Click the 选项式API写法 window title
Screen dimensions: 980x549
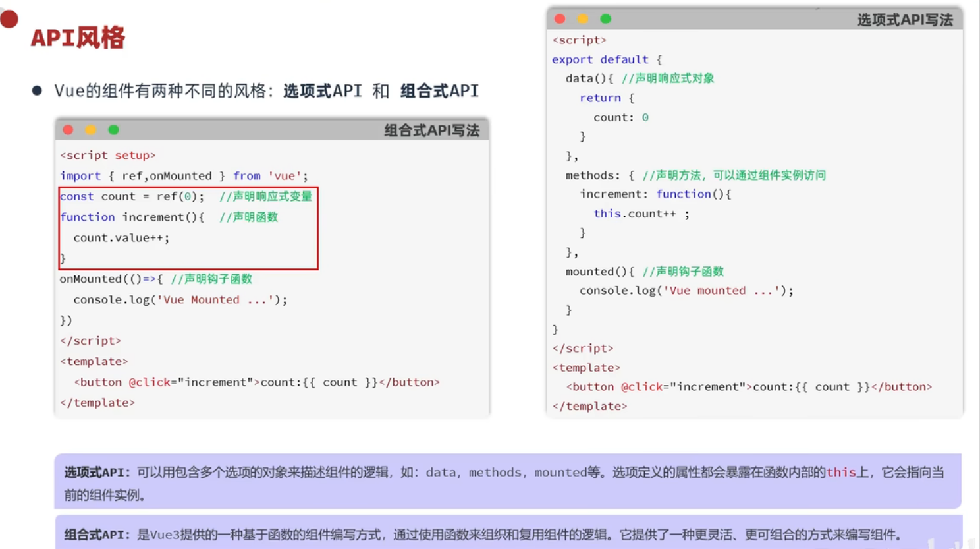pyautogui.click(x=905, y=20)
